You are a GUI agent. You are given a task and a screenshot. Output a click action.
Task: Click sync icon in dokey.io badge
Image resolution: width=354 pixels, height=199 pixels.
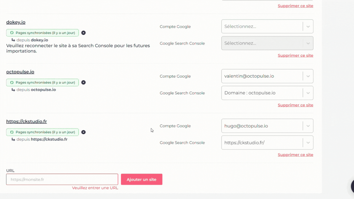[x=12, y=33]
